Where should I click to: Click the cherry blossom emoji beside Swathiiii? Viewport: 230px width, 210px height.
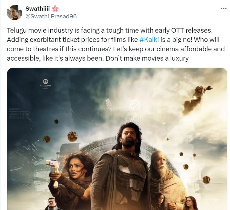point(55,9)
